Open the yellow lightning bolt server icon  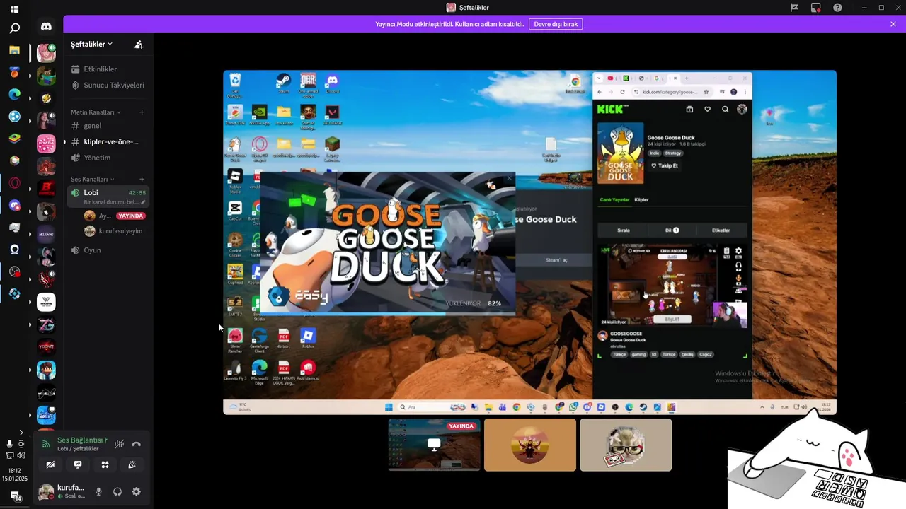click(46, 98)
